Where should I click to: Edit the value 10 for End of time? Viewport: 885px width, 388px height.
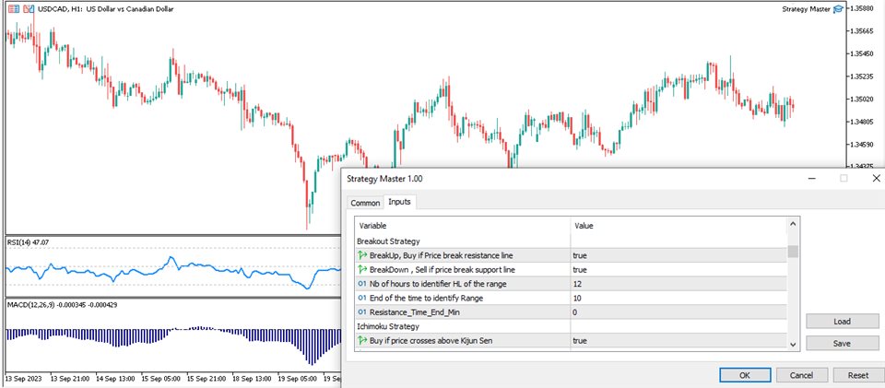coord(678,298)
